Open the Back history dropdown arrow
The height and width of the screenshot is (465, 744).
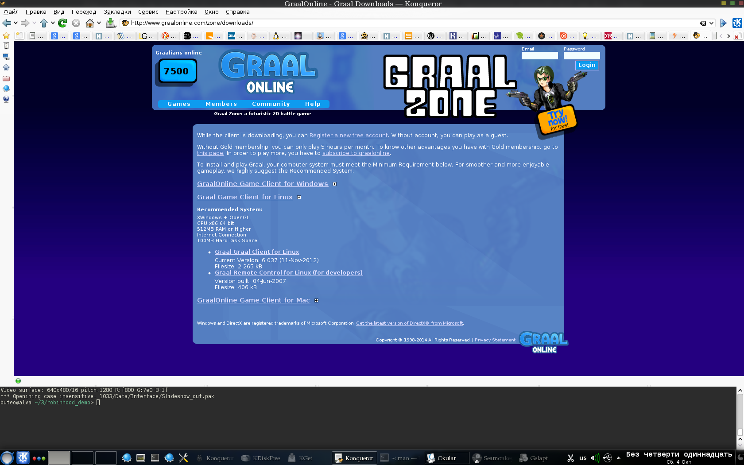(15, 23)
